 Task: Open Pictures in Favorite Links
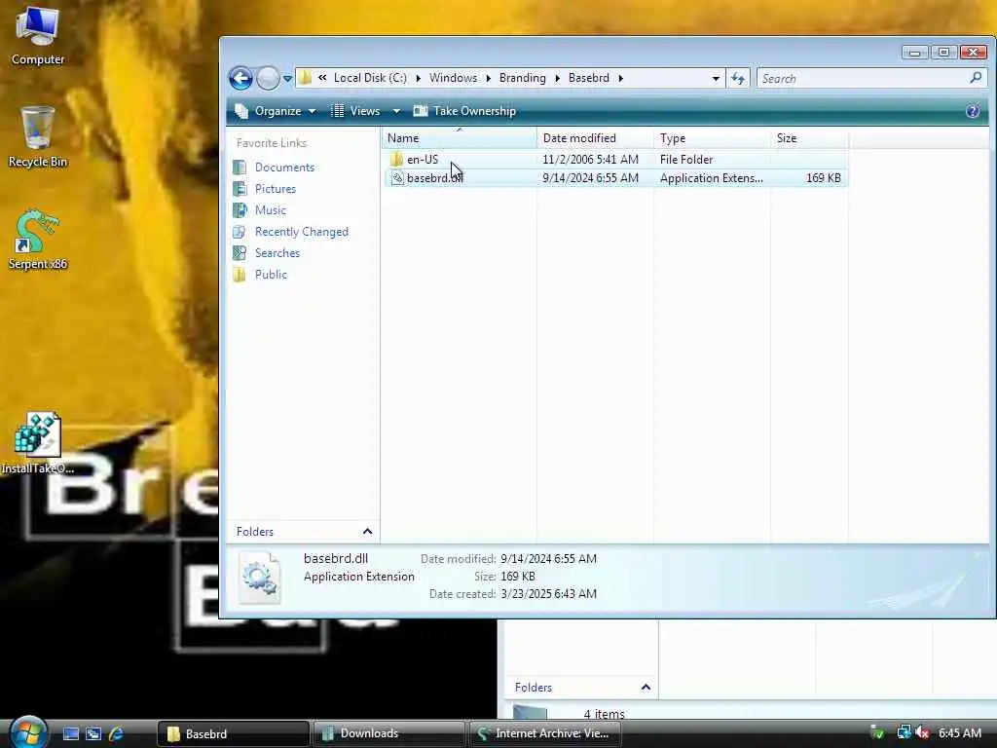click(276, 189)
